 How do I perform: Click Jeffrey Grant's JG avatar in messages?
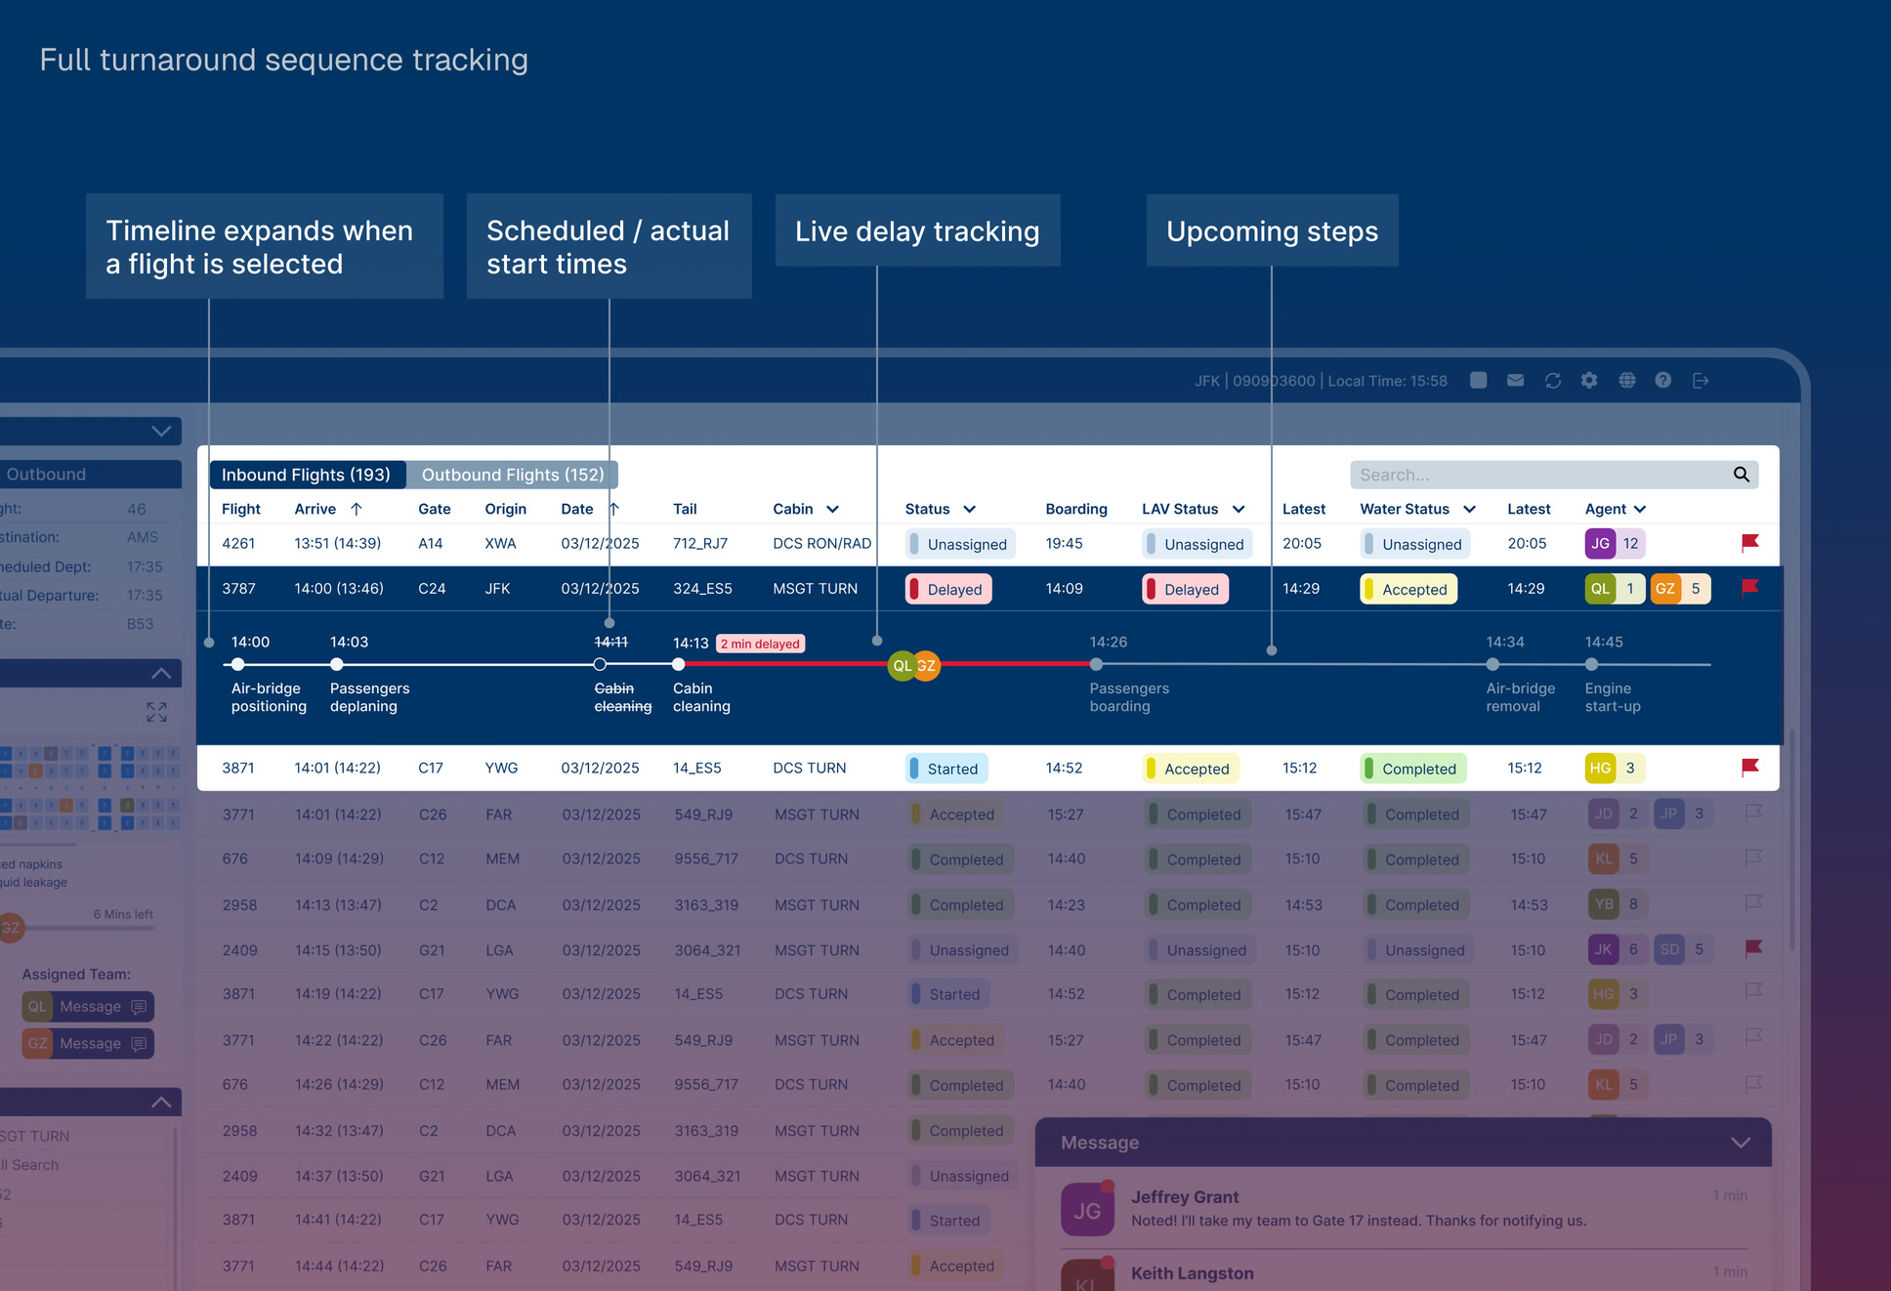click(1087, 1210)
